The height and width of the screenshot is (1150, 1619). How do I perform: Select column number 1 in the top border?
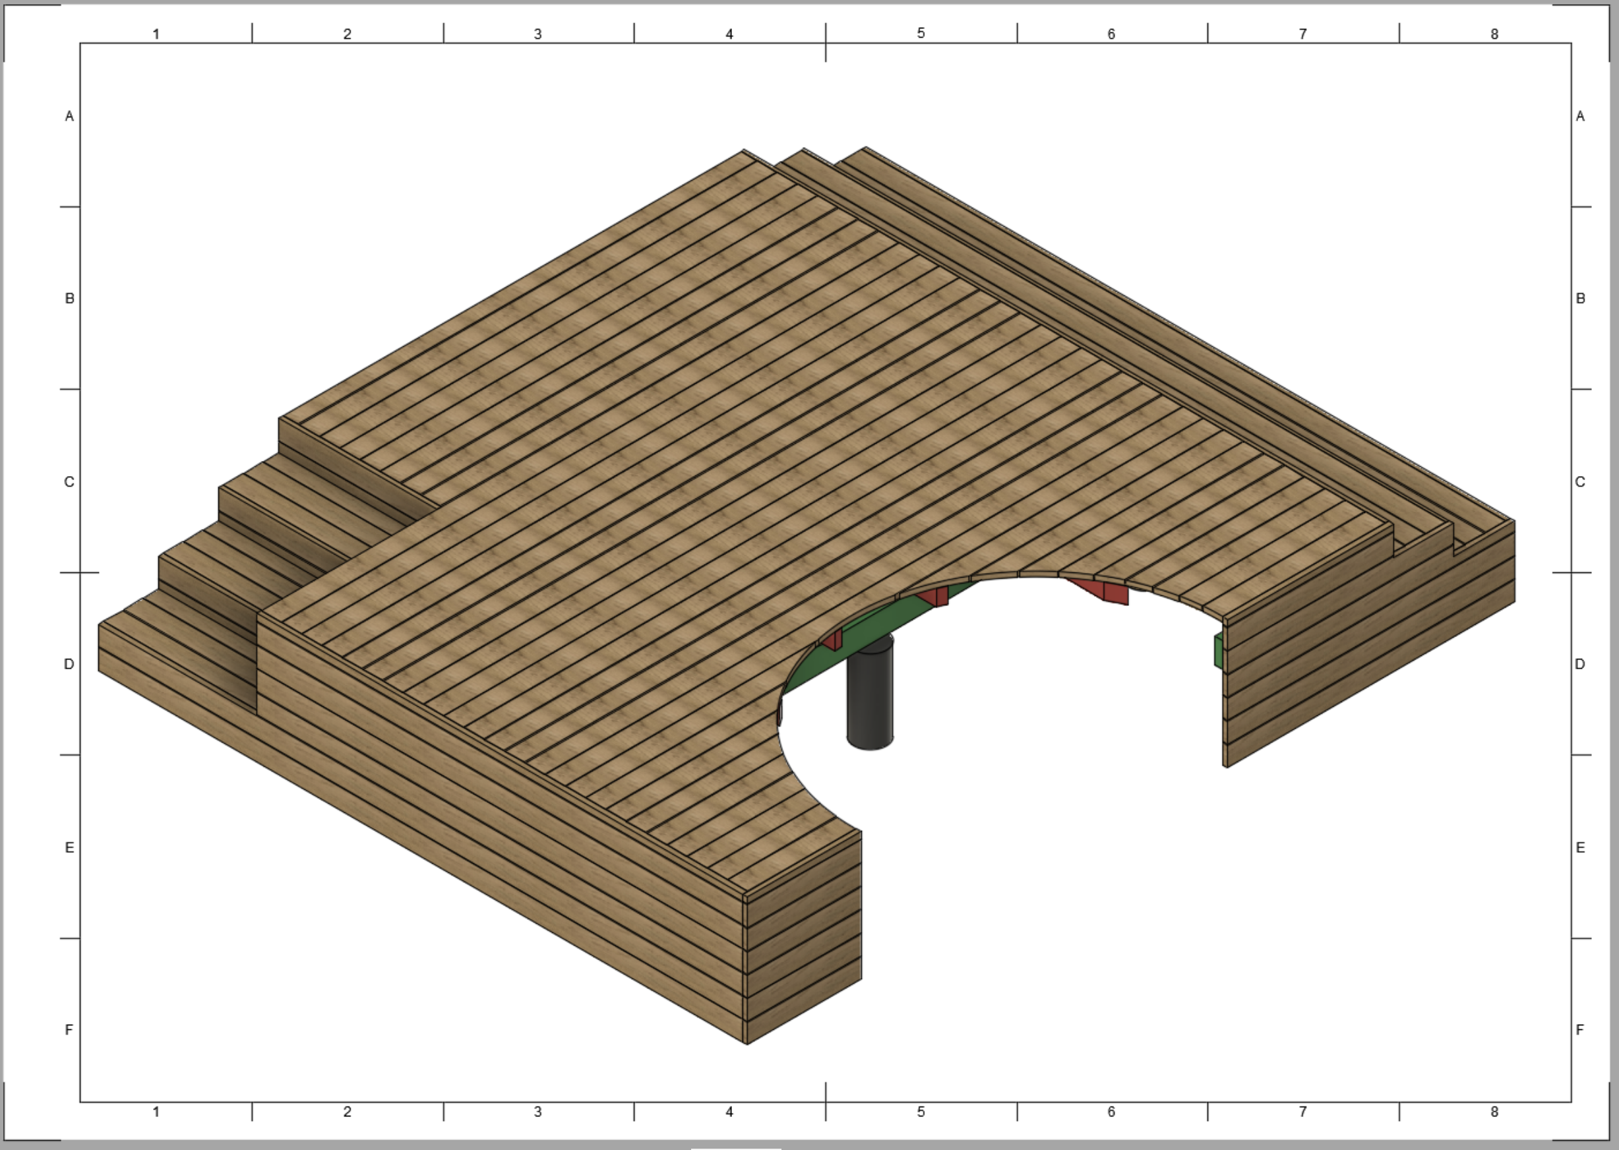(x=156, y=34)
